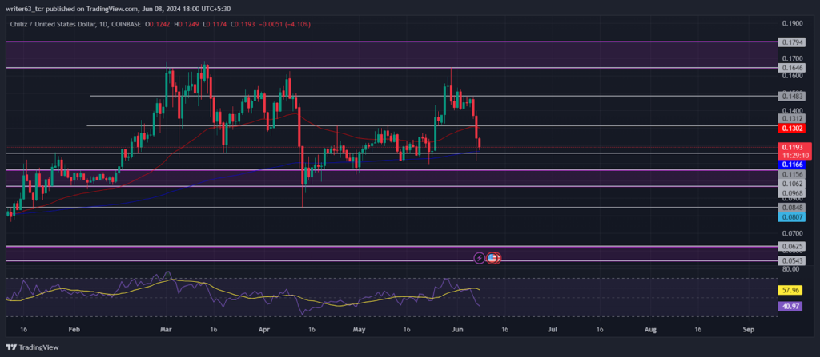The height and width of the screenshot is (357, 820).
Task: Click the Jul date on time axis
Action: (552, 330)
